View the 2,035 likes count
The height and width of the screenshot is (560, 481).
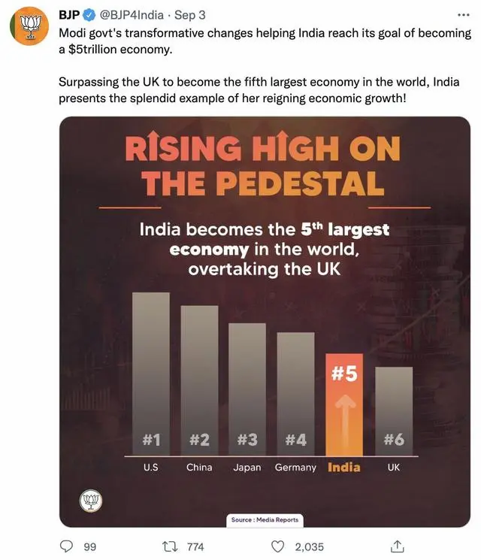pyautogui.click(x=309, y=546)
